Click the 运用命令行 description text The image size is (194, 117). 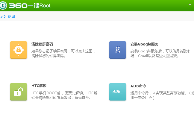click(x=162, y=95)
